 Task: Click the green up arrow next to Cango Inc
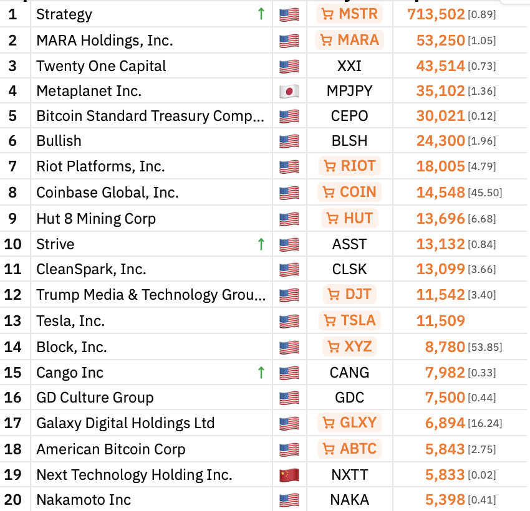coord(261,371)
